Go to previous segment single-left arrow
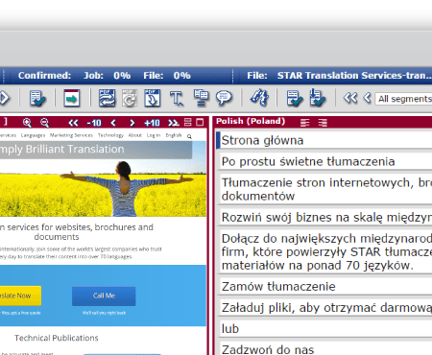The image size is (432, 355). [367, 98]
